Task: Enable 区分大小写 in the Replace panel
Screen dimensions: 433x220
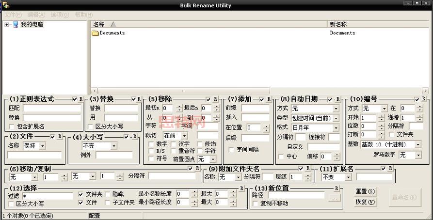Action: click(90, 126)
